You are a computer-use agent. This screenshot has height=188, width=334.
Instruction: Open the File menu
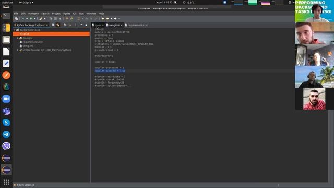pos(16,14)
